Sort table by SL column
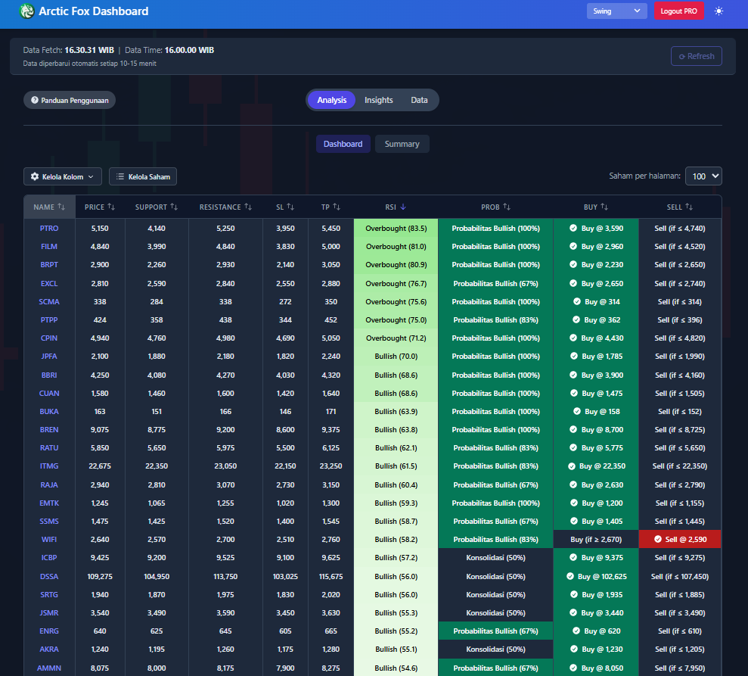This screenshot has width=748, height=676. 285,207
